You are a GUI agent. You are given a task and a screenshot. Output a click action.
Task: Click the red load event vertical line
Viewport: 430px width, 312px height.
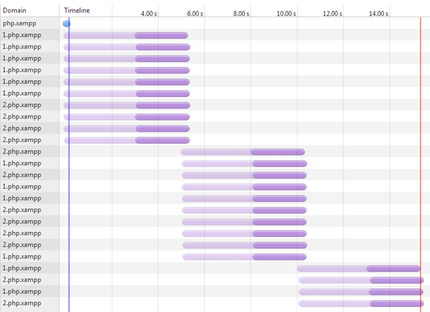(421, 164)
